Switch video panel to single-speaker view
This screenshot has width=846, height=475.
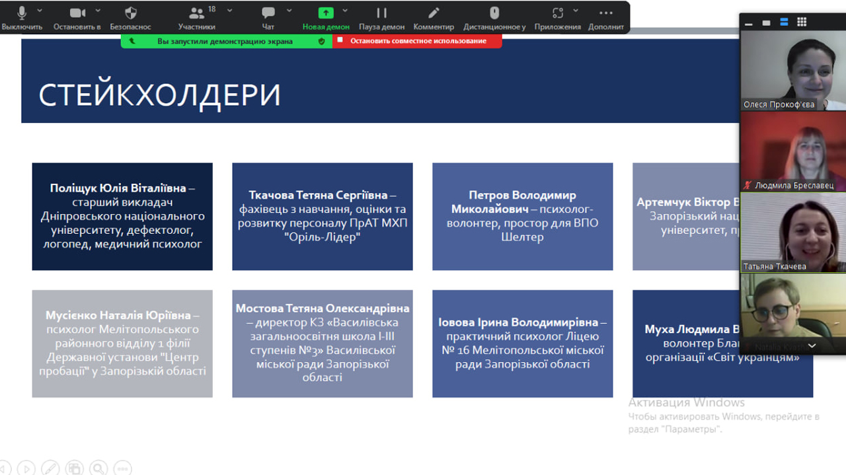click(x=766, y=22)
